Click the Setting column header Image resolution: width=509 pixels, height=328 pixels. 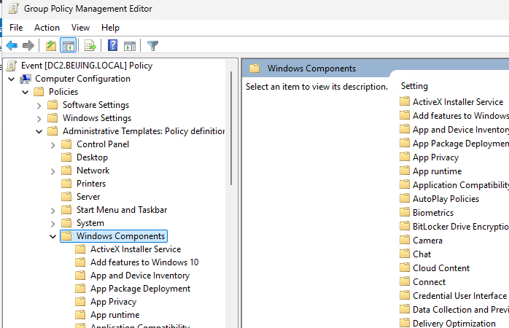coord(414,86)
